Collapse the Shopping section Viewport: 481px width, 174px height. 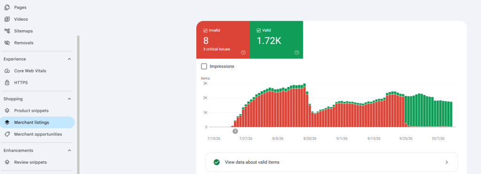(70, 99)
